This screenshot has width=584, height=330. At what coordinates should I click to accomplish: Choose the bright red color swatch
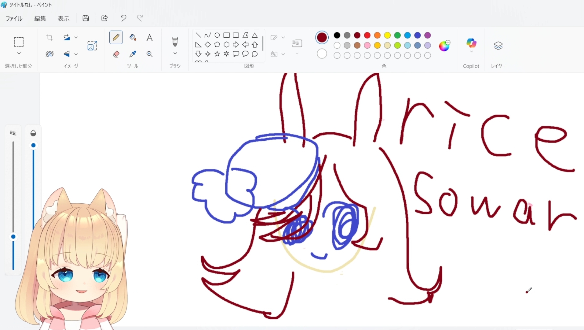tap(367, 35)
